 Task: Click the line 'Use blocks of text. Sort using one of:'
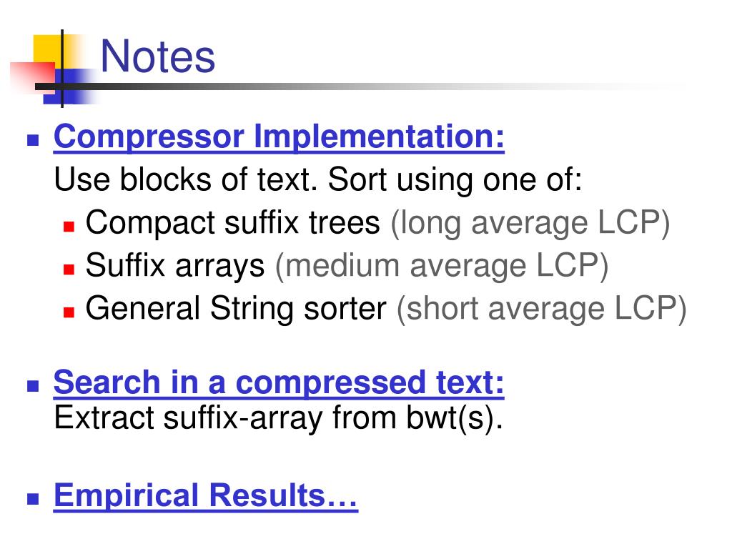click(x=318, y=179)
